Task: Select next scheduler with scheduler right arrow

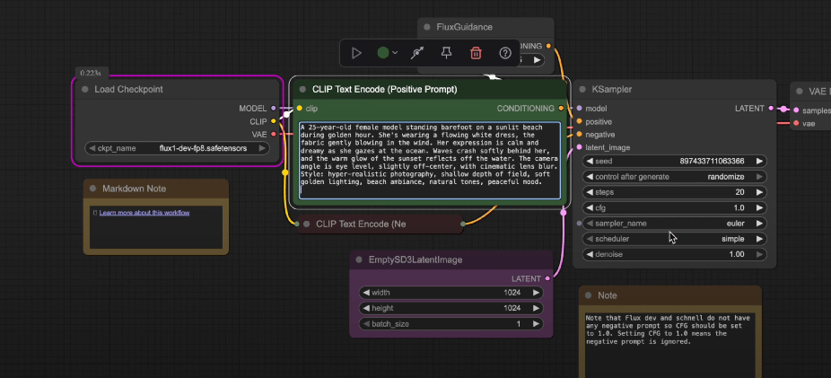Action: [759, 239]
